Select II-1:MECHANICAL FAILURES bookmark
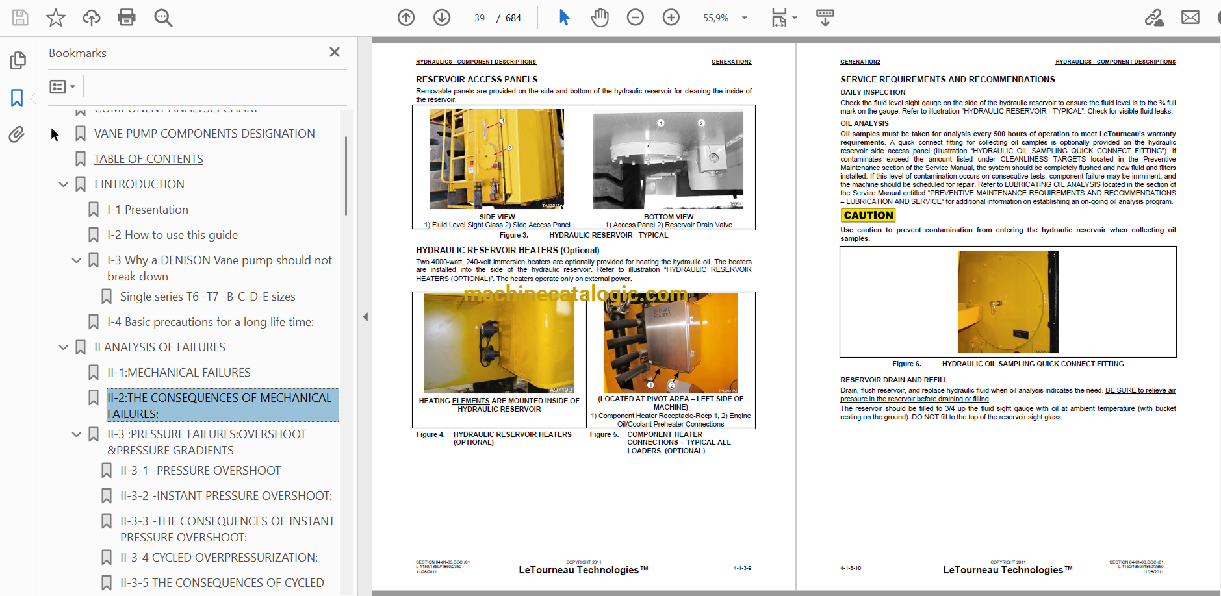 [179, 373]
